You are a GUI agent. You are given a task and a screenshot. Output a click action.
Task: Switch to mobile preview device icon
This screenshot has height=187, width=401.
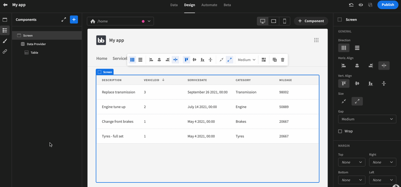284,21
